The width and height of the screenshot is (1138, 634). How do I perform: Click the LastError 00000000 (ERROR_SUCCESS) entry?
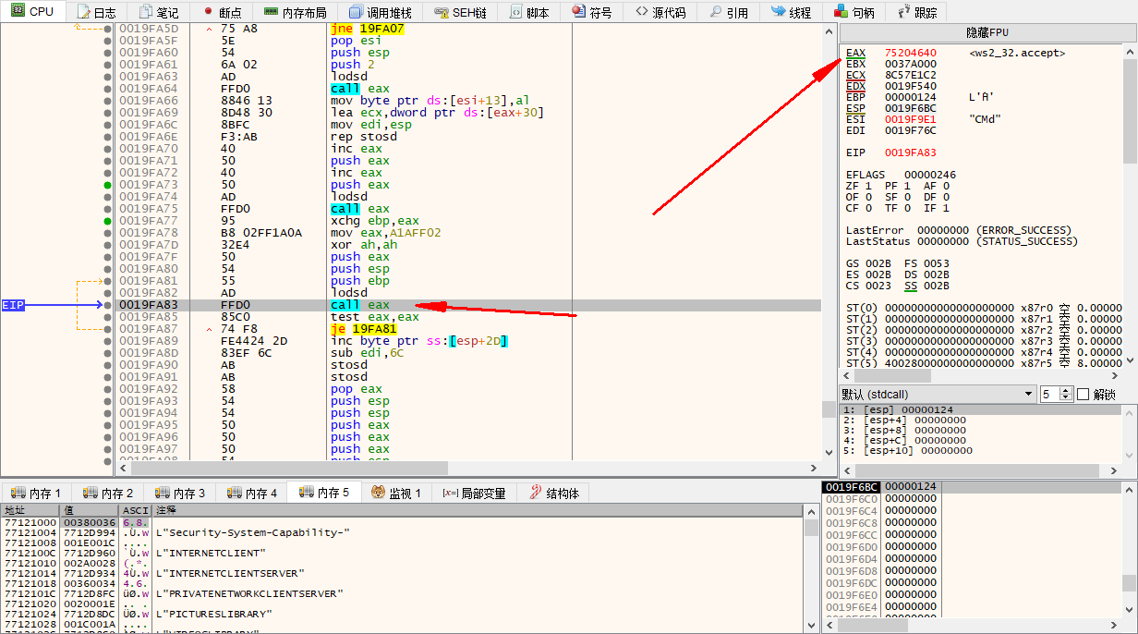(x=958, y=230)
